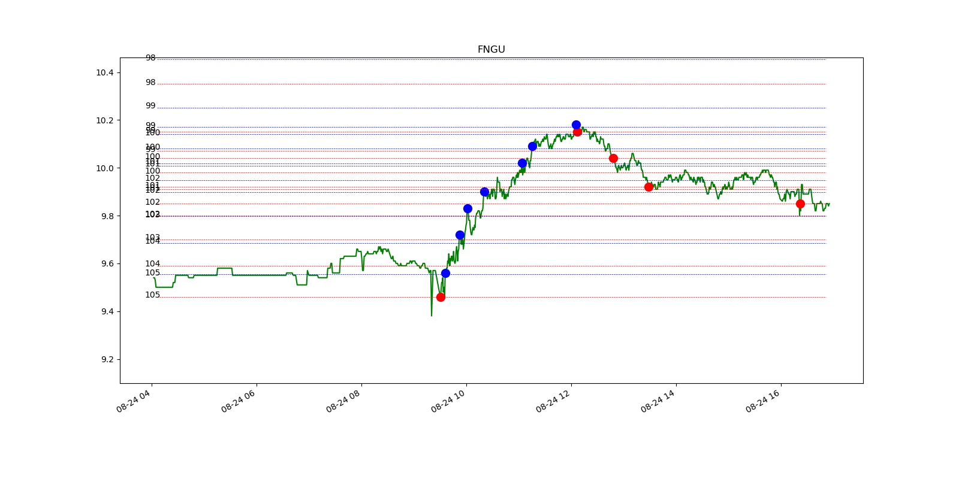The width and height of the screenshot is (959, 479).
Task: Click the red marker at price 9.92
Action: point(649,187)
